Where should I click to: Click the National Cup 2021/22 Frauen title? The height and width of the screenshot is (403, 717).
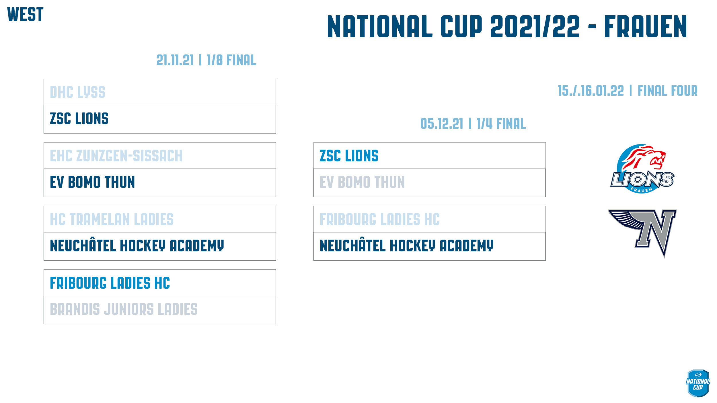click(507, 26)
